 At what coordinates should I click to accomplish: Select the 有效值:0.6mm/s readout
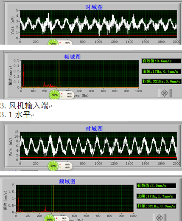click(161, 61)
